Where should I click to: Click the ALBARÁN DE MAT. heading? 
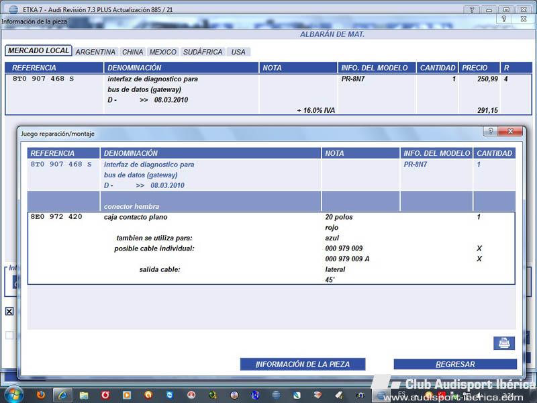(332, 34)
